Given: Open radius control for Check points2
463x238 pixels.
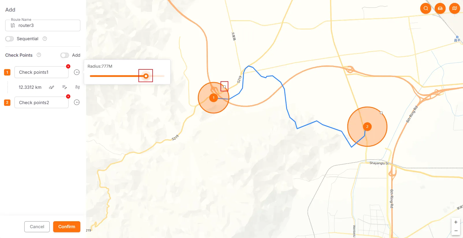Looking at the screenshot, I should click(x=77, y=102).
